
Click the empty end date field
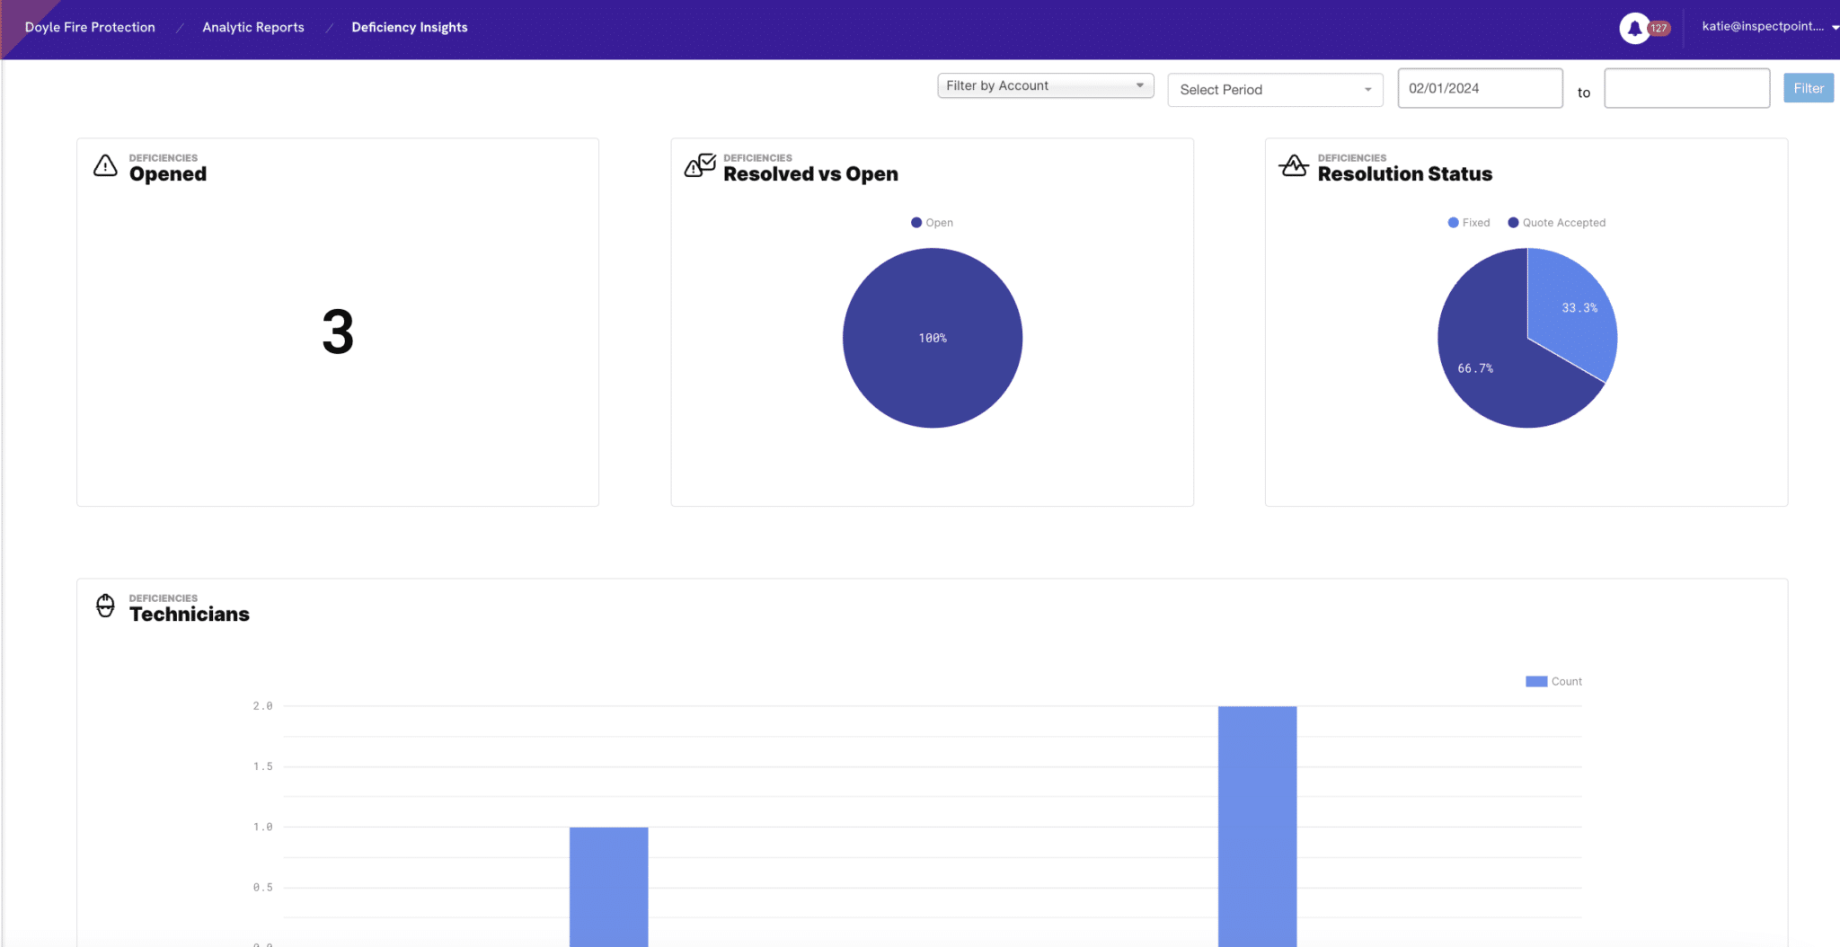(1686, 89)
